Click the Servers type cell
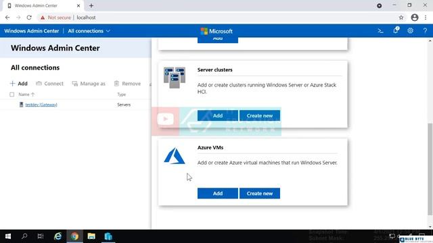Screen dimensions: 433x243 pos(124,105)
